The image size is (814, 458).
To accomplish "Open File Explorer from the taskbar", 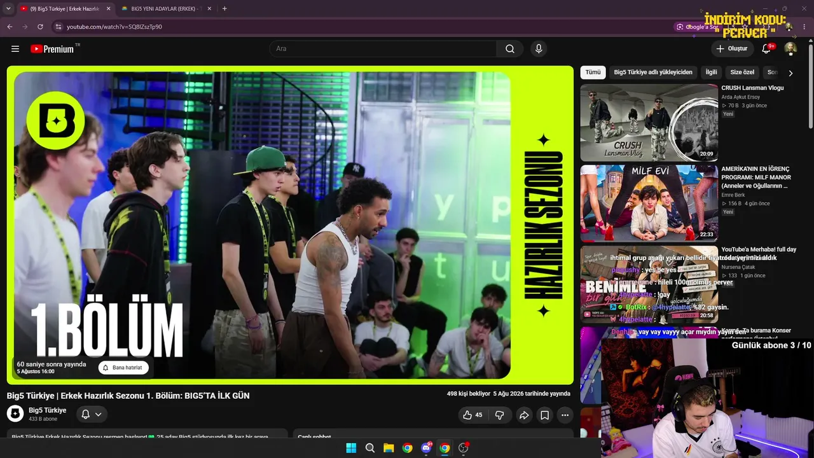I will [x=389, y=448].
